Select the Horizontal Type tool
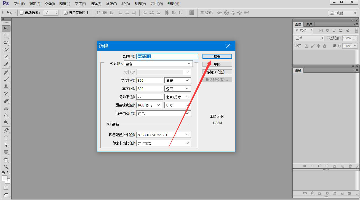The image size is (360, 200). 6,138
